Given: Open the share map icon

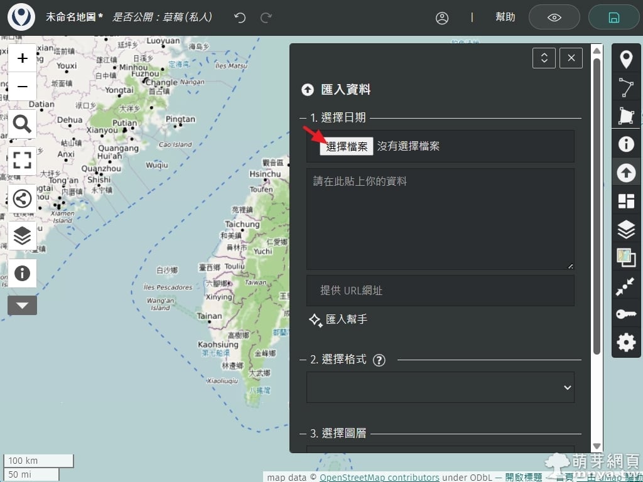Looking at the screenshot, I should click(22, 199).
